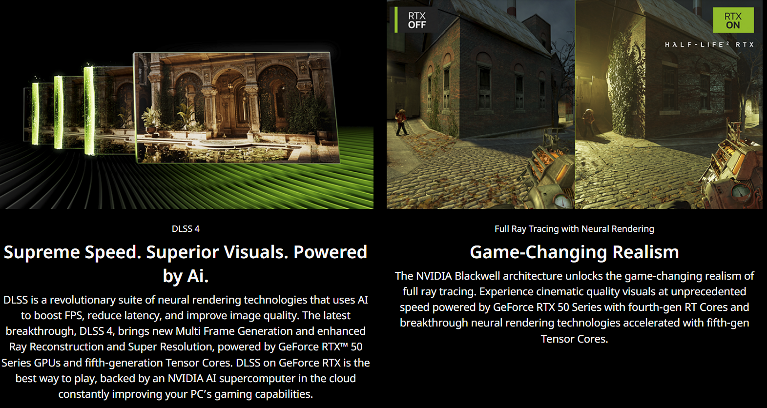767x408 pixels.
Task: Click the NVIDIA Blackwell architecture description paragraph
Action: (x=574, y=307)
